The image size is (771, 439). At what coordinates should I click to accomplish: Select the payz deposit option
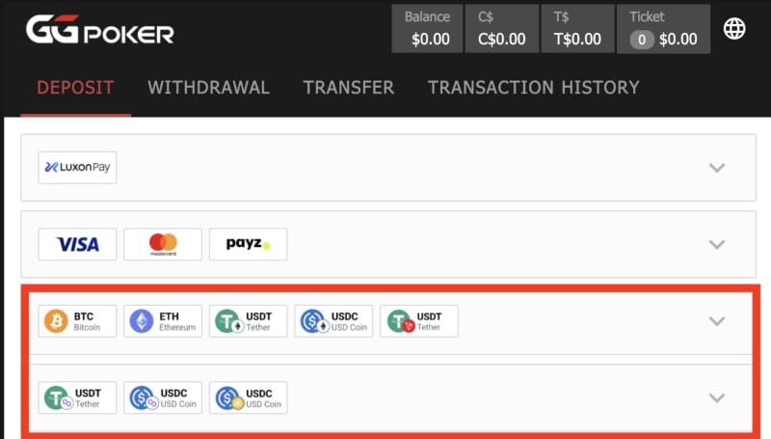[x=249, y=244]
